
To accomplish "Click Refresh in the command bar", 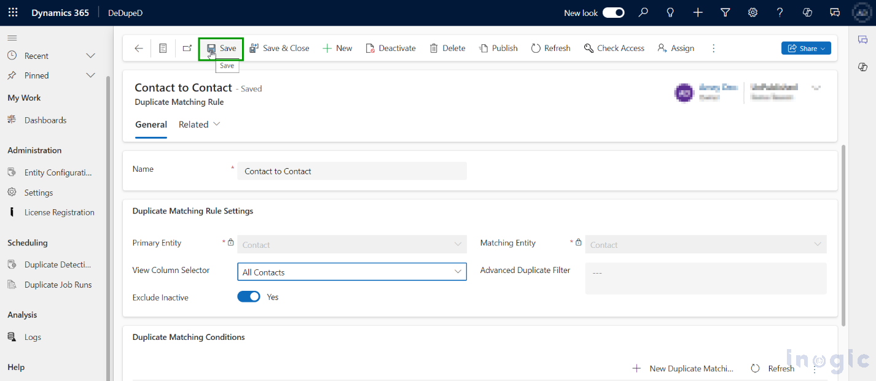I will point(551,48).
